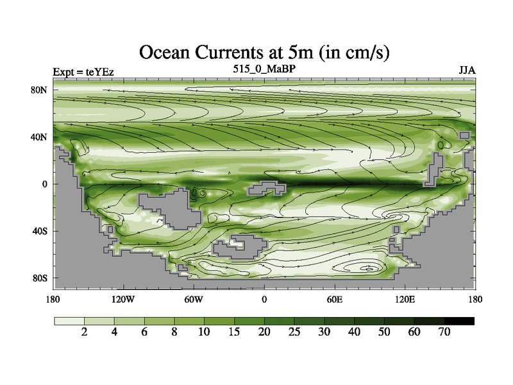
Task: Click the colorbar swatch between 20 and 25
Action: [279, 321]
